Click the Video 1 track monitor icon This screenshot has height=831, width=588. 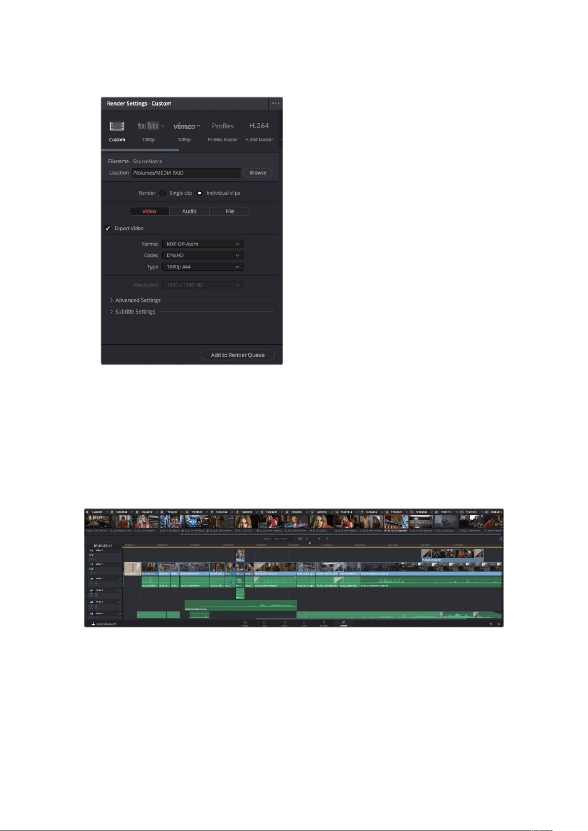pos(91,569)
